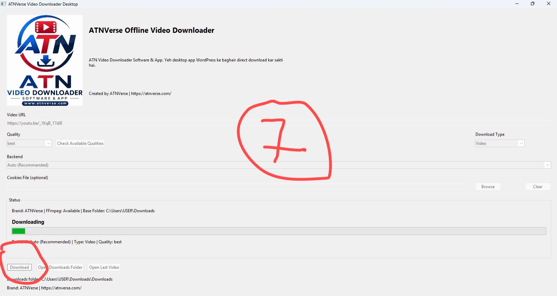Screen dimensions: 557x296
Task: Open the Downloads Folder button
Action: pyautogui.click(x=60, y=267)
